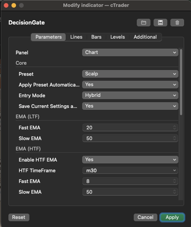Click the LTF Fast EMA field showing 20
Image resolution: width=191 pixels, height=227 pixels.
click(x=130, y=128)
